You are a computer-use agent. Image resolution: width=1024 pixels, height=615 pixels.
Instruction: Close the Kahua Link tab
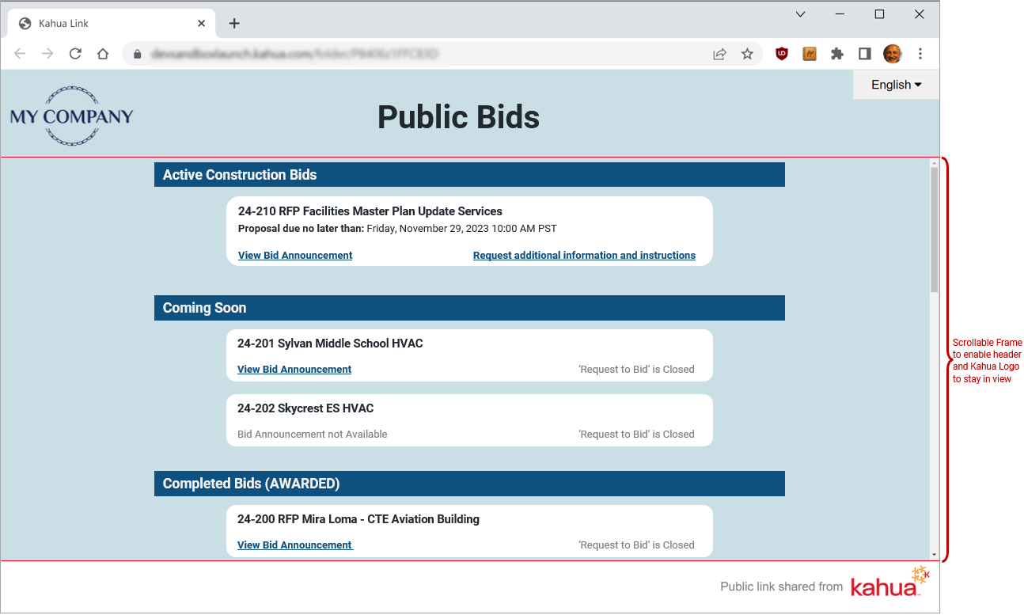pos(202,24)
